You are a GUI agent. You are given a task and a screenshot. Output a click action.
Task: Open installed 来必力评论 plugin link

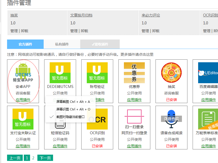coord(151,15)
